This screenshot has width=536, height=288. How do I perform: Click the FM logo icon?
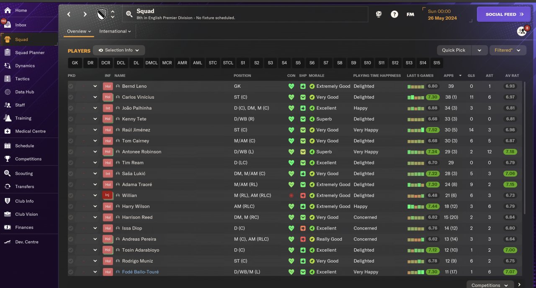click(x=410, y=14)
